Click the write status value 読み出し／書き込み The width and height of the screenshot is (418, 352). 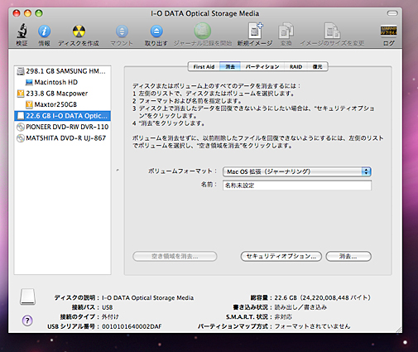300,307
